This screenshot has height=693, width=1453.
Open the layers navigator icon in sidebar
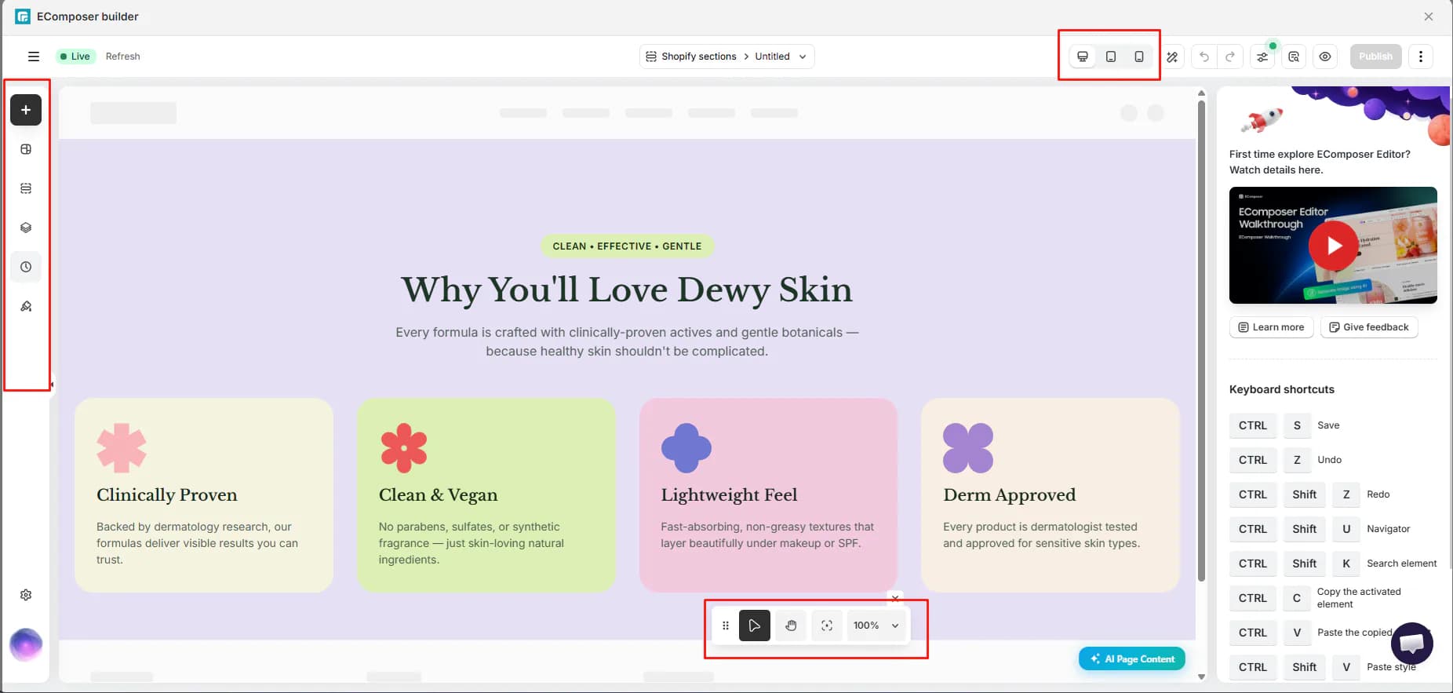26,228
